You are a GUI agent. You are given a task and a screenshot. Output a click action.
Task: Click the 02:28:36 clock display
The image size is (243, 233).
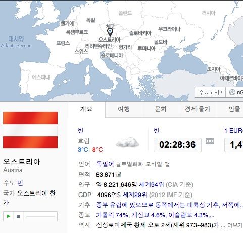coord(177,145)
